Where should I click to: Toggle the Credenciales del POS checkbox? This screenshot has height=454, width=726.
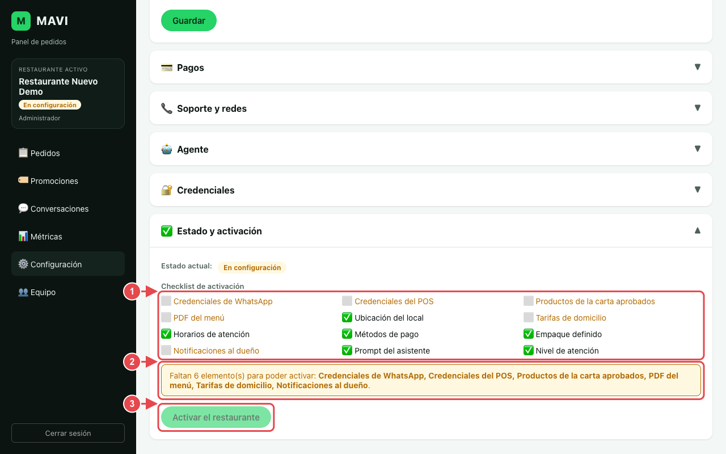point(347,301)
